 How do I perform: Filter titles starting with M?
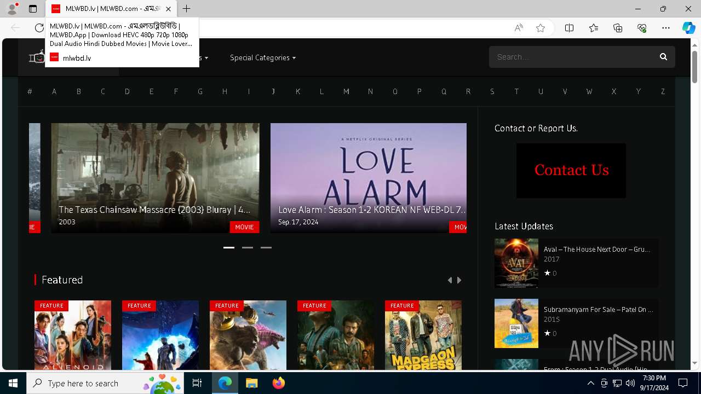tap(346, 91)
